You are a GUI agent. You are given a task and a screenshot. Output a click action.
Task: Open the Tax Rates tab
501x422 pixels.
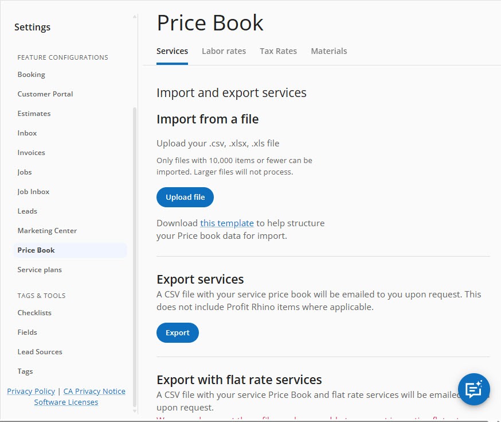coord(278,51)
